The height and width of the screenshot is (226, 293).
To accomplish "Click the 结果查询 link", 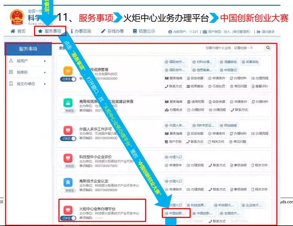I will click(195, 86).
